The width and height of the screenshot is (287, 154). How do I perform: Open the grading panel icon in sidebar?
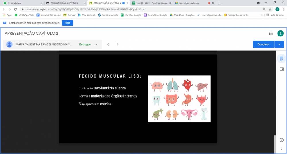(282, 59)
